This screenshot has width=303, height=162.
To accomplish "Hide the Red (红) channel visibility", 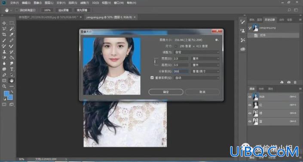I will coord(250,105).
